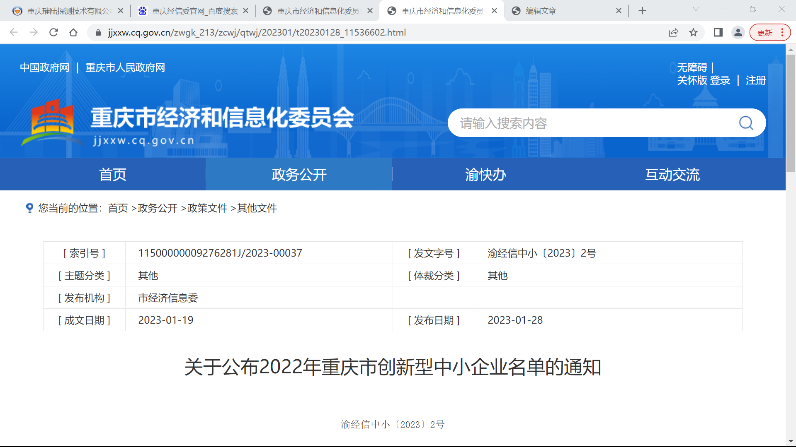Open the browser three-dot menu
This screenshot has width=796, height=447.
[782, 32]
